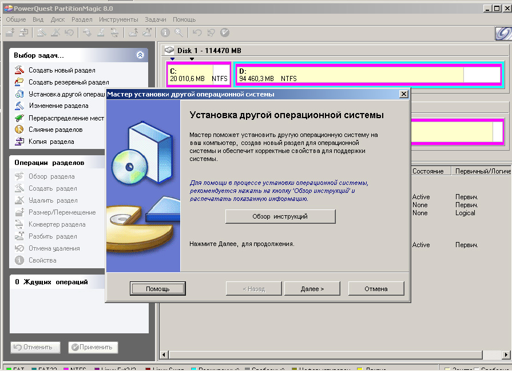Viewport: 512px width, 371px height.
Task: Click the magnifier Browse partition toolbar icon
Action: coord(178,32)
